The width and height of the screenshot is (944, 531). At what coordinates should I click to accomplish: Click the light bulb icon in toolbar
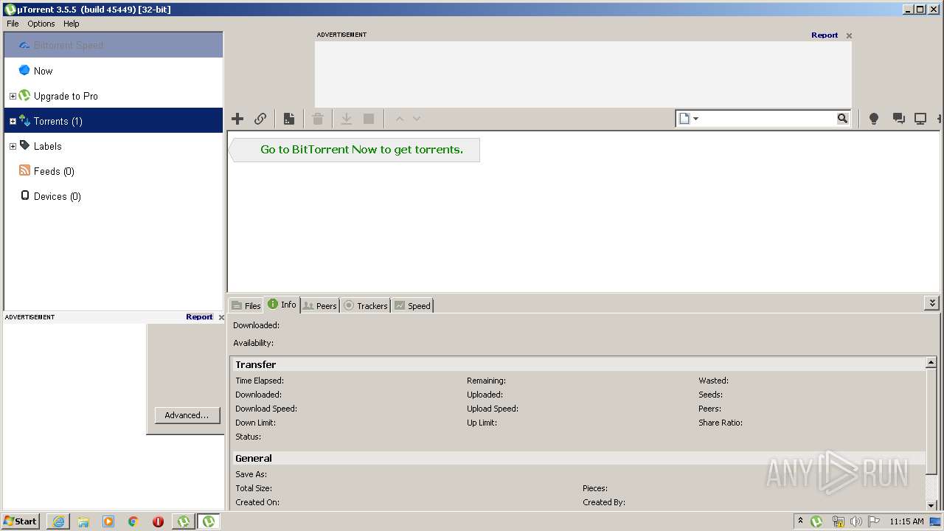tap(874, 119)
